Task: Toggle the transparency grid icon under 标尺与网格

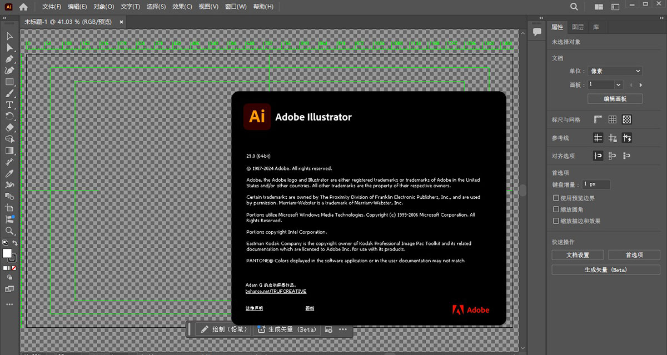Action: pos(627,119)
